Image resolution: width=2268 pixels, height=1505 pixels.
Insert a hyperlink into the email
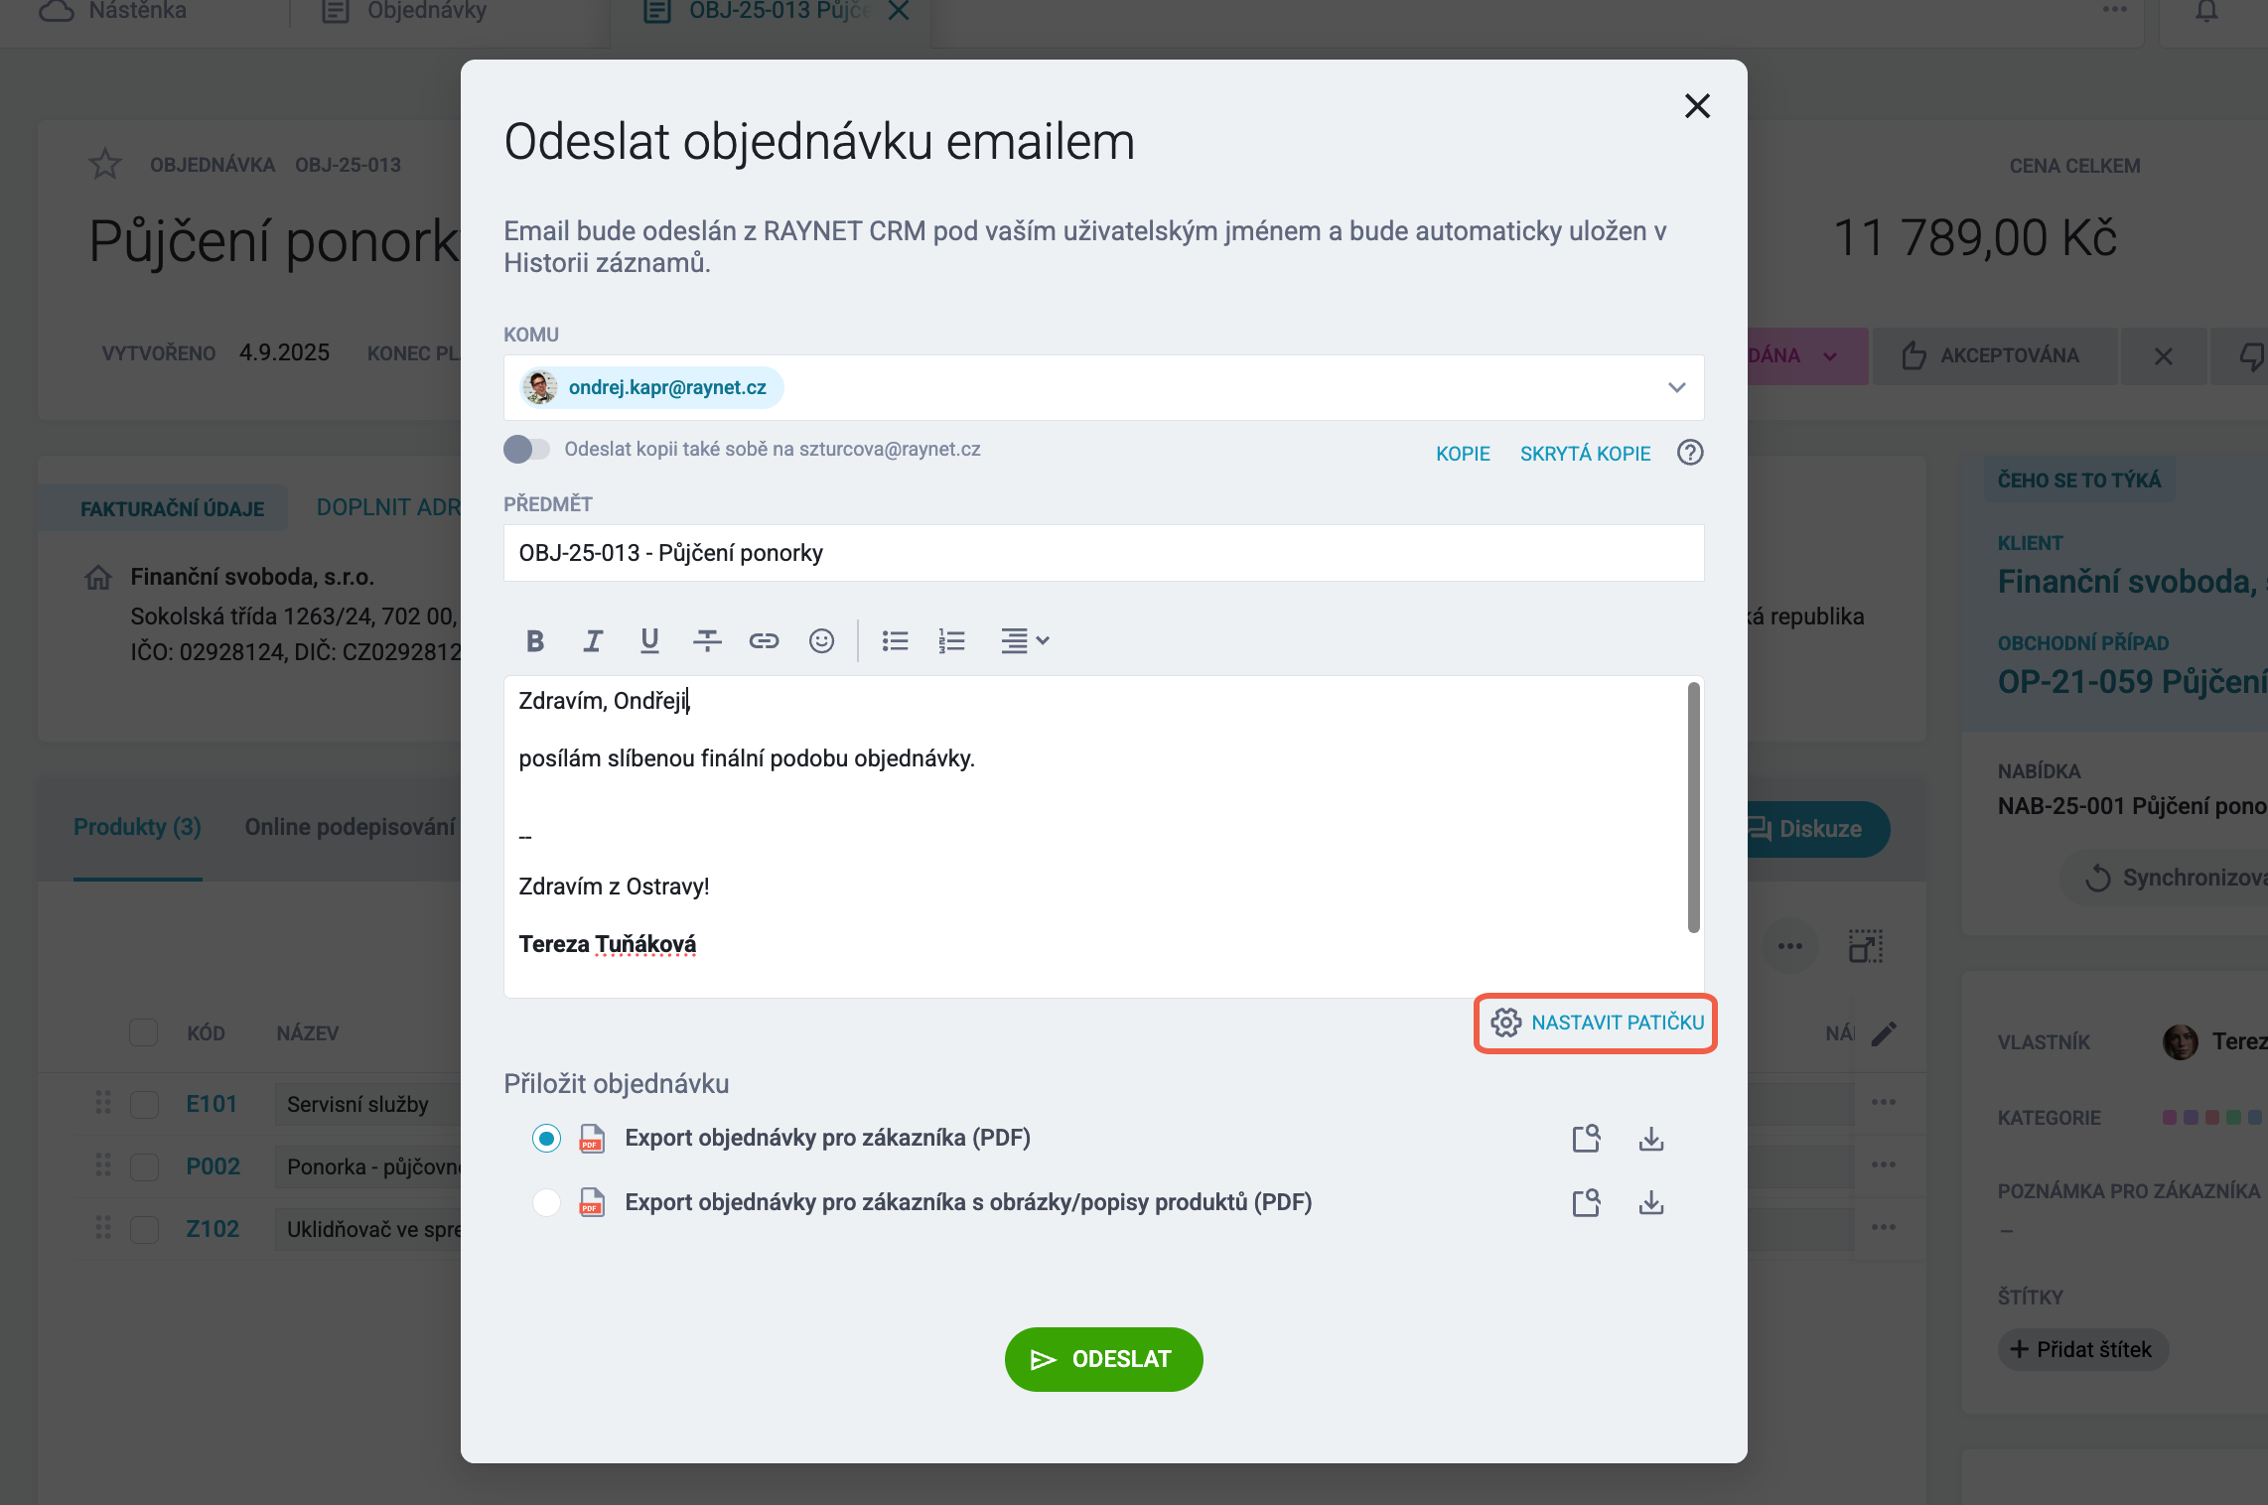coord(764,641)
